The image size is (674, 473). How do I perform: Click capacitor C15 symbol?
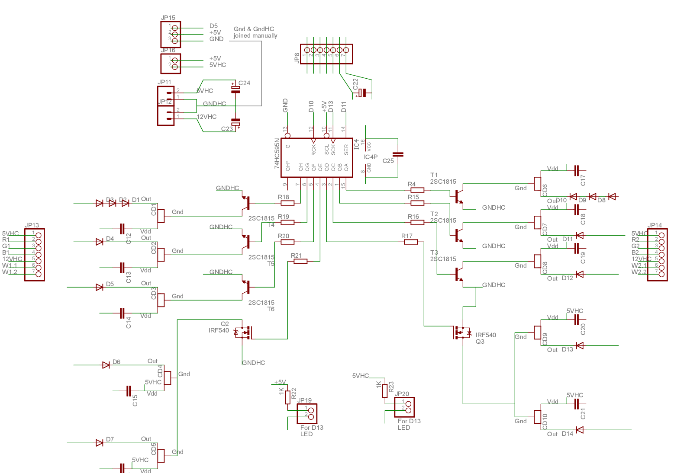pyautogui.click(x=129, y=391)
